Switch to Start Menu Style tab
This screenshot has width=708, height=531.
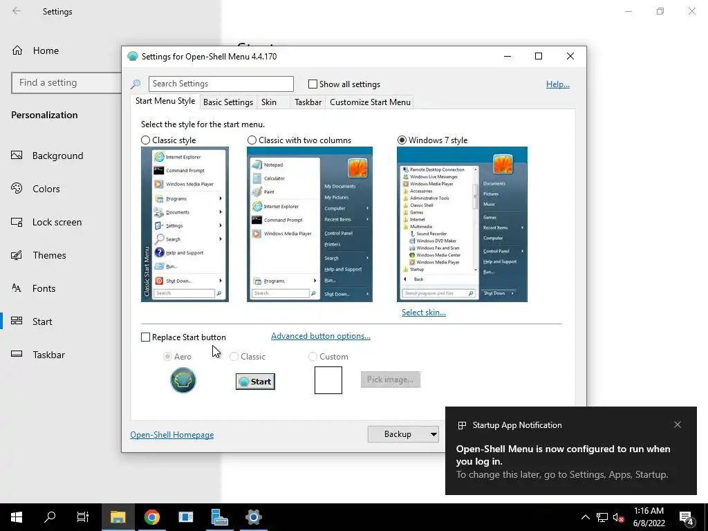(x=165, y=101)
